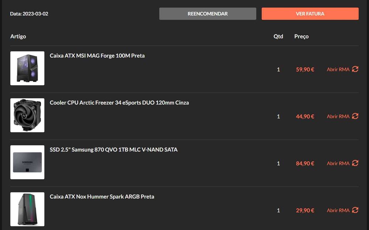Click refresh icon beside Nox Hummer Spark RMA
The width and height of the screenshot is (369, 230).
[355, 210]
